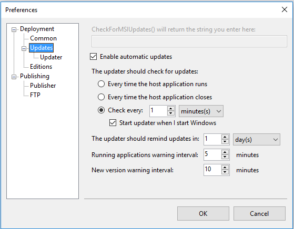Disable Enable automatic updates checkbox
This screenshot has width=294, height=229.
coord(94,57)
